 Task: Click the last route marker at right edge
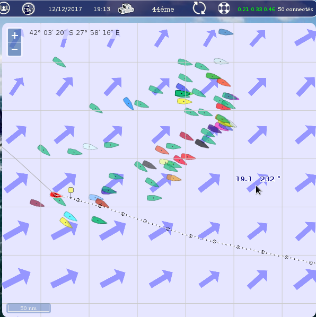tap(311, 262)
